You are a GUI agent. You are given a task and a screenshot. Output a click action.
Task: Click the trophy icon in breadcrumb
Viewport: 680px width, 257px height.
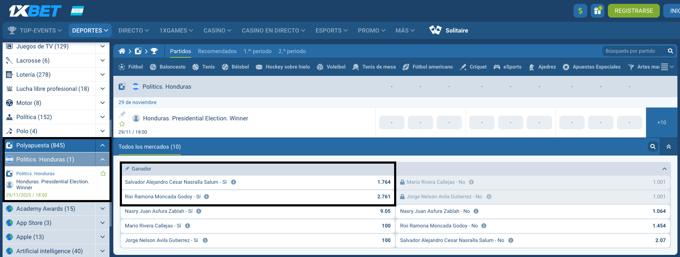pos(154,51)
